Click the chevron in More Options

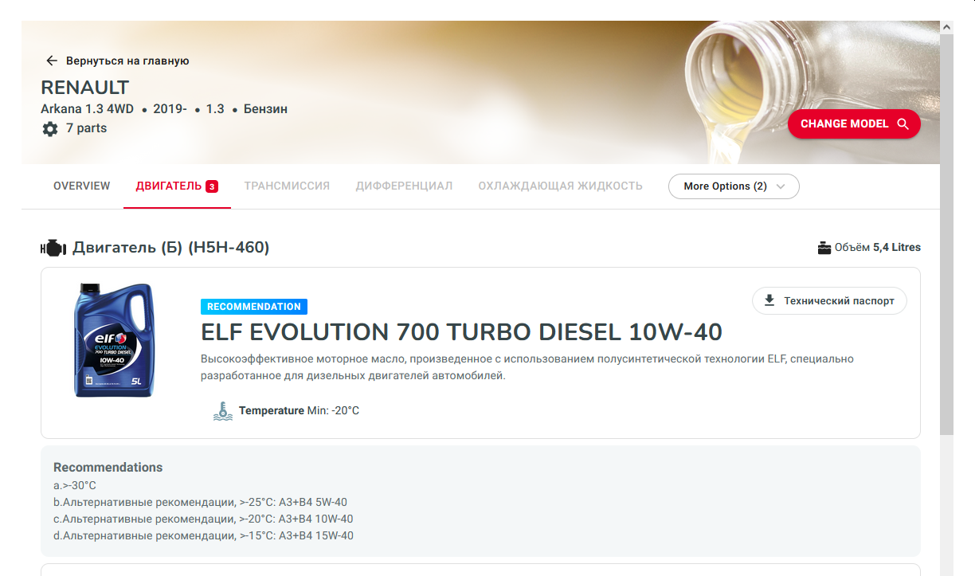point(781,186)
